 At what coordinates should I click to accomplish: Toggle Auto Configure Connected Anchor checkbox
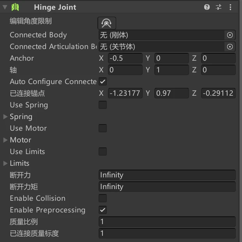pyautogui.click(x=102, y=81)
